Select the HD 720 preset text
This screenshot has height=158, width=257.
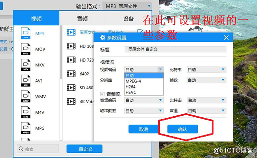click(x=87, y=60)
